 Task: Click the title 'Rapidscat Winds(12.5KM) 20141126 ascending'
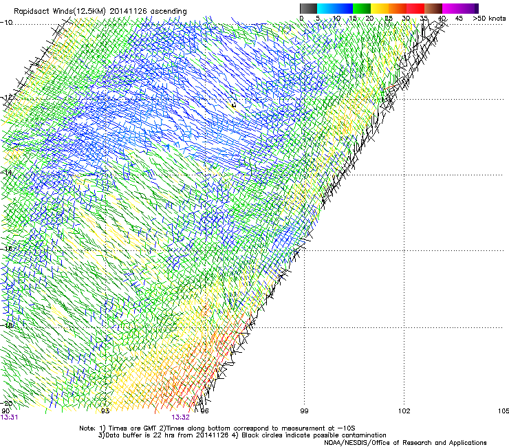(100, 12)
